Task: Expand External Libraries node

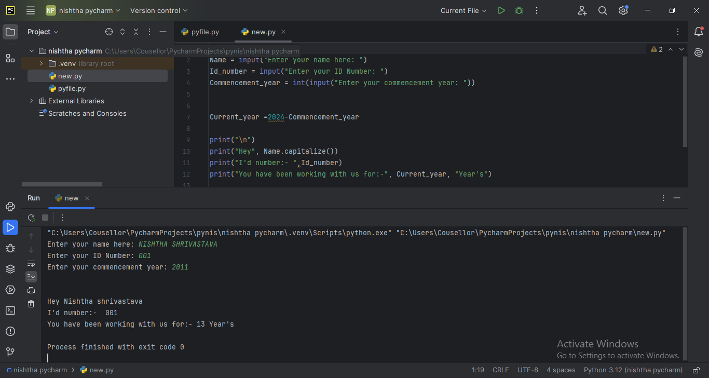Action: point(32,101)
